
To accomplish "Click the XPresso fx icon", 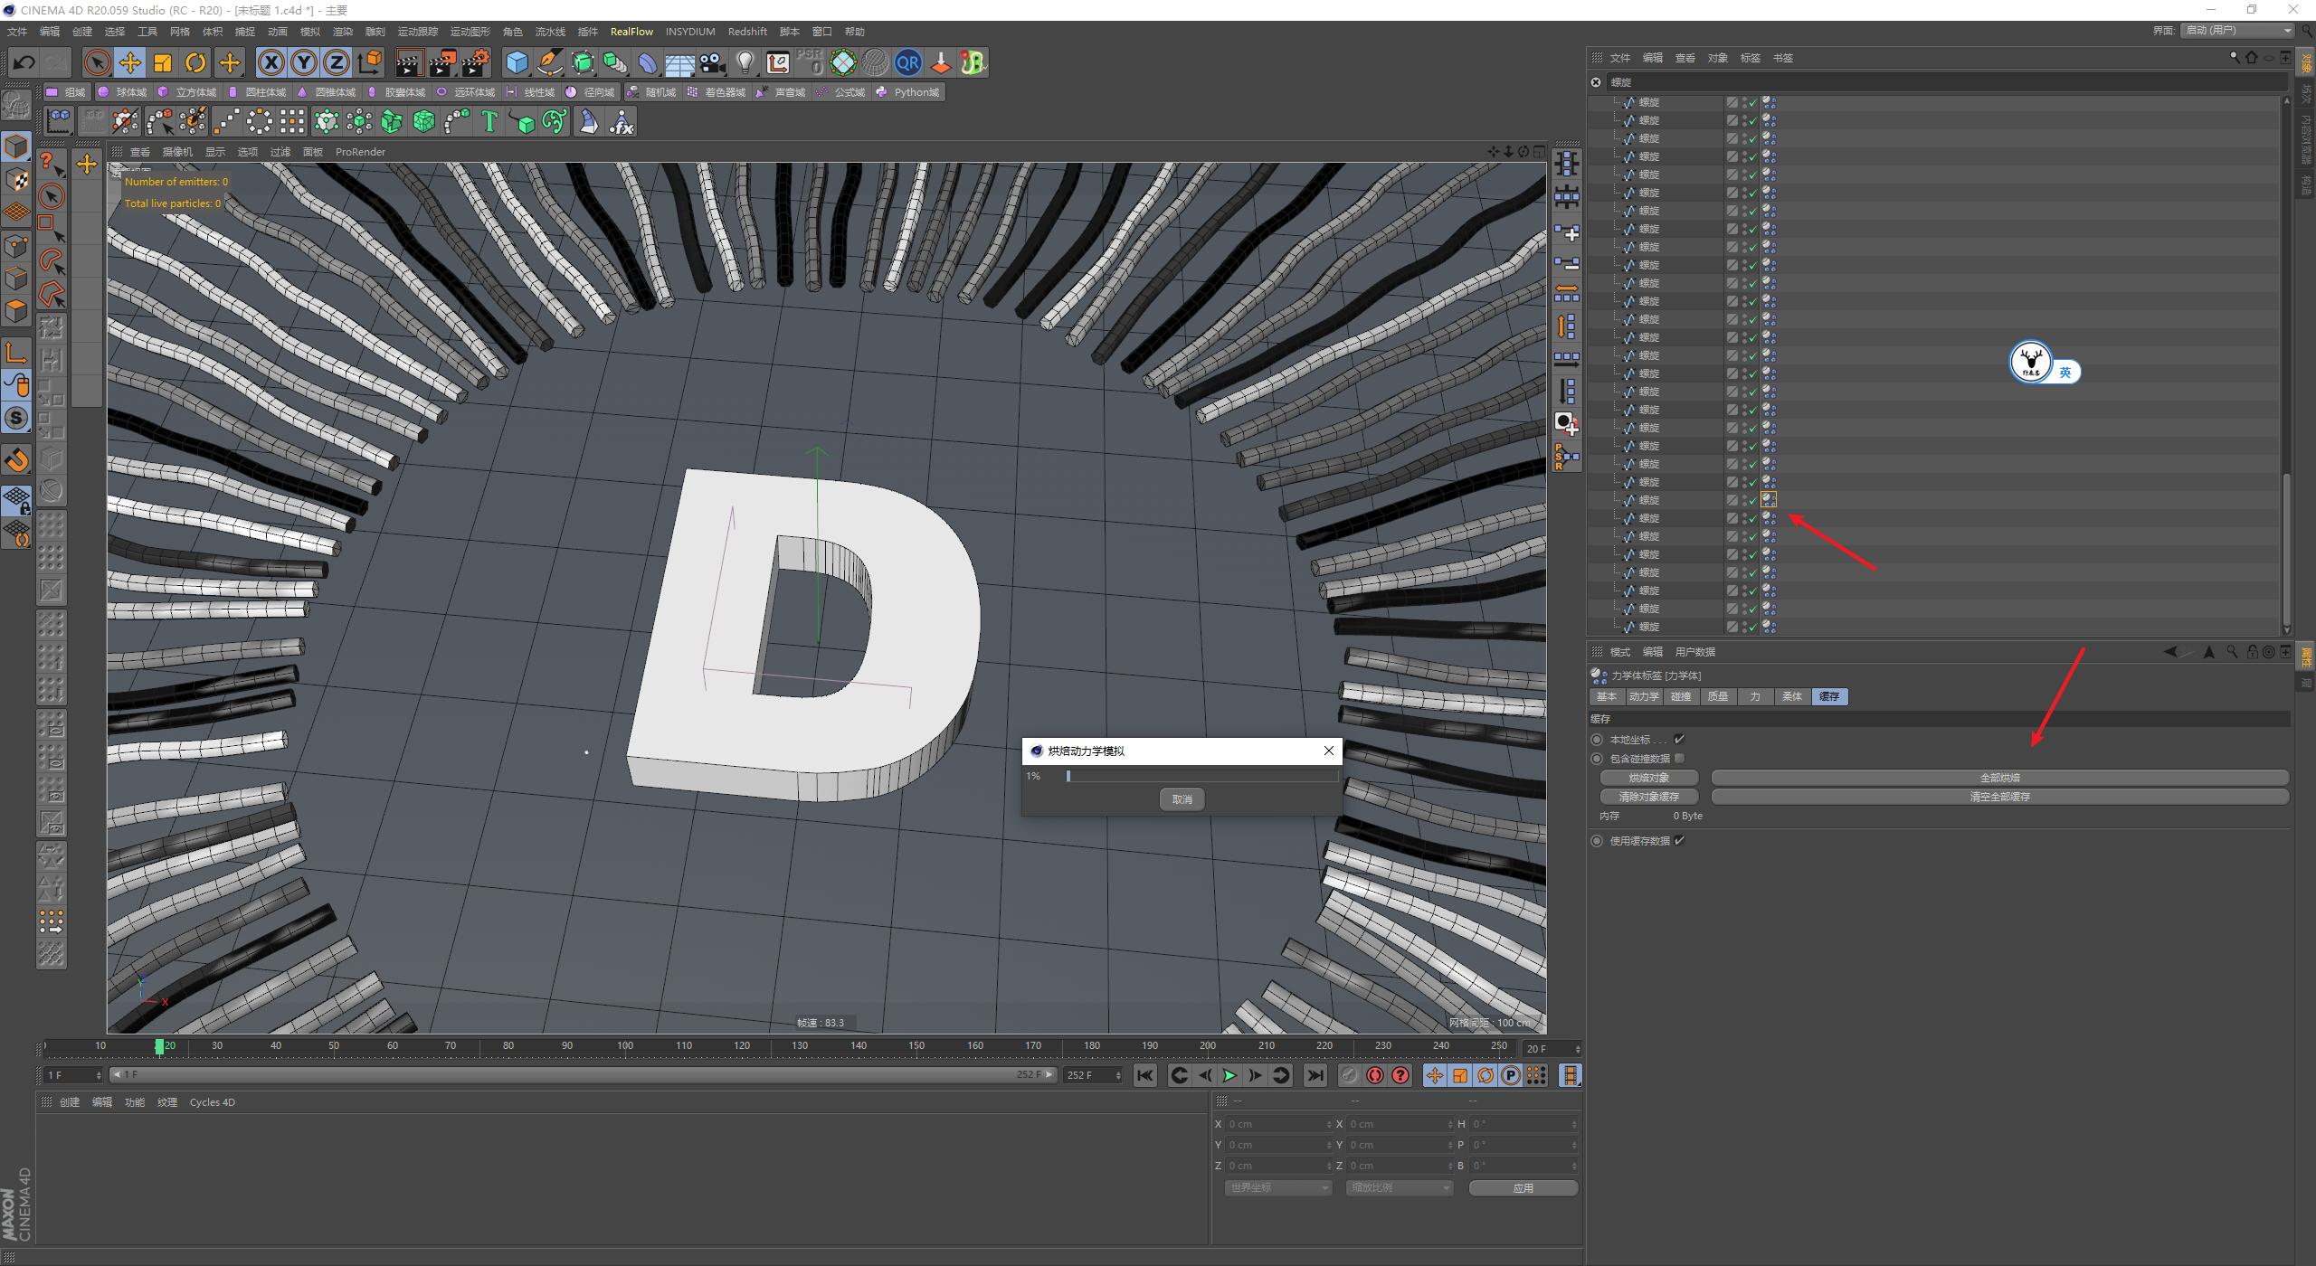I will pos(622,121).
